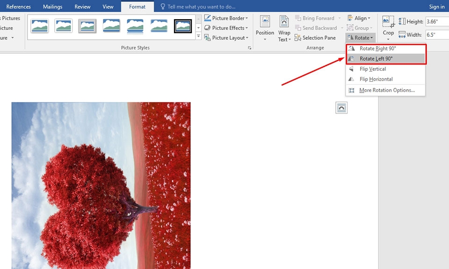Open the Position dropdown
This screenshot has width=449, height=269.
(265, 28)
